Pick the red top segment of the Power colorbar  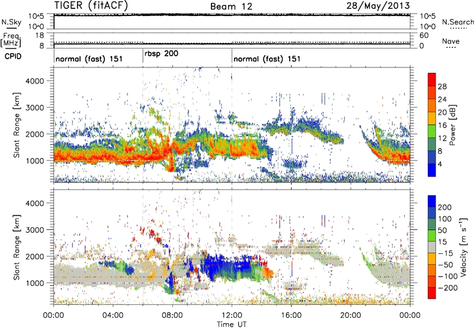[432, 79]
